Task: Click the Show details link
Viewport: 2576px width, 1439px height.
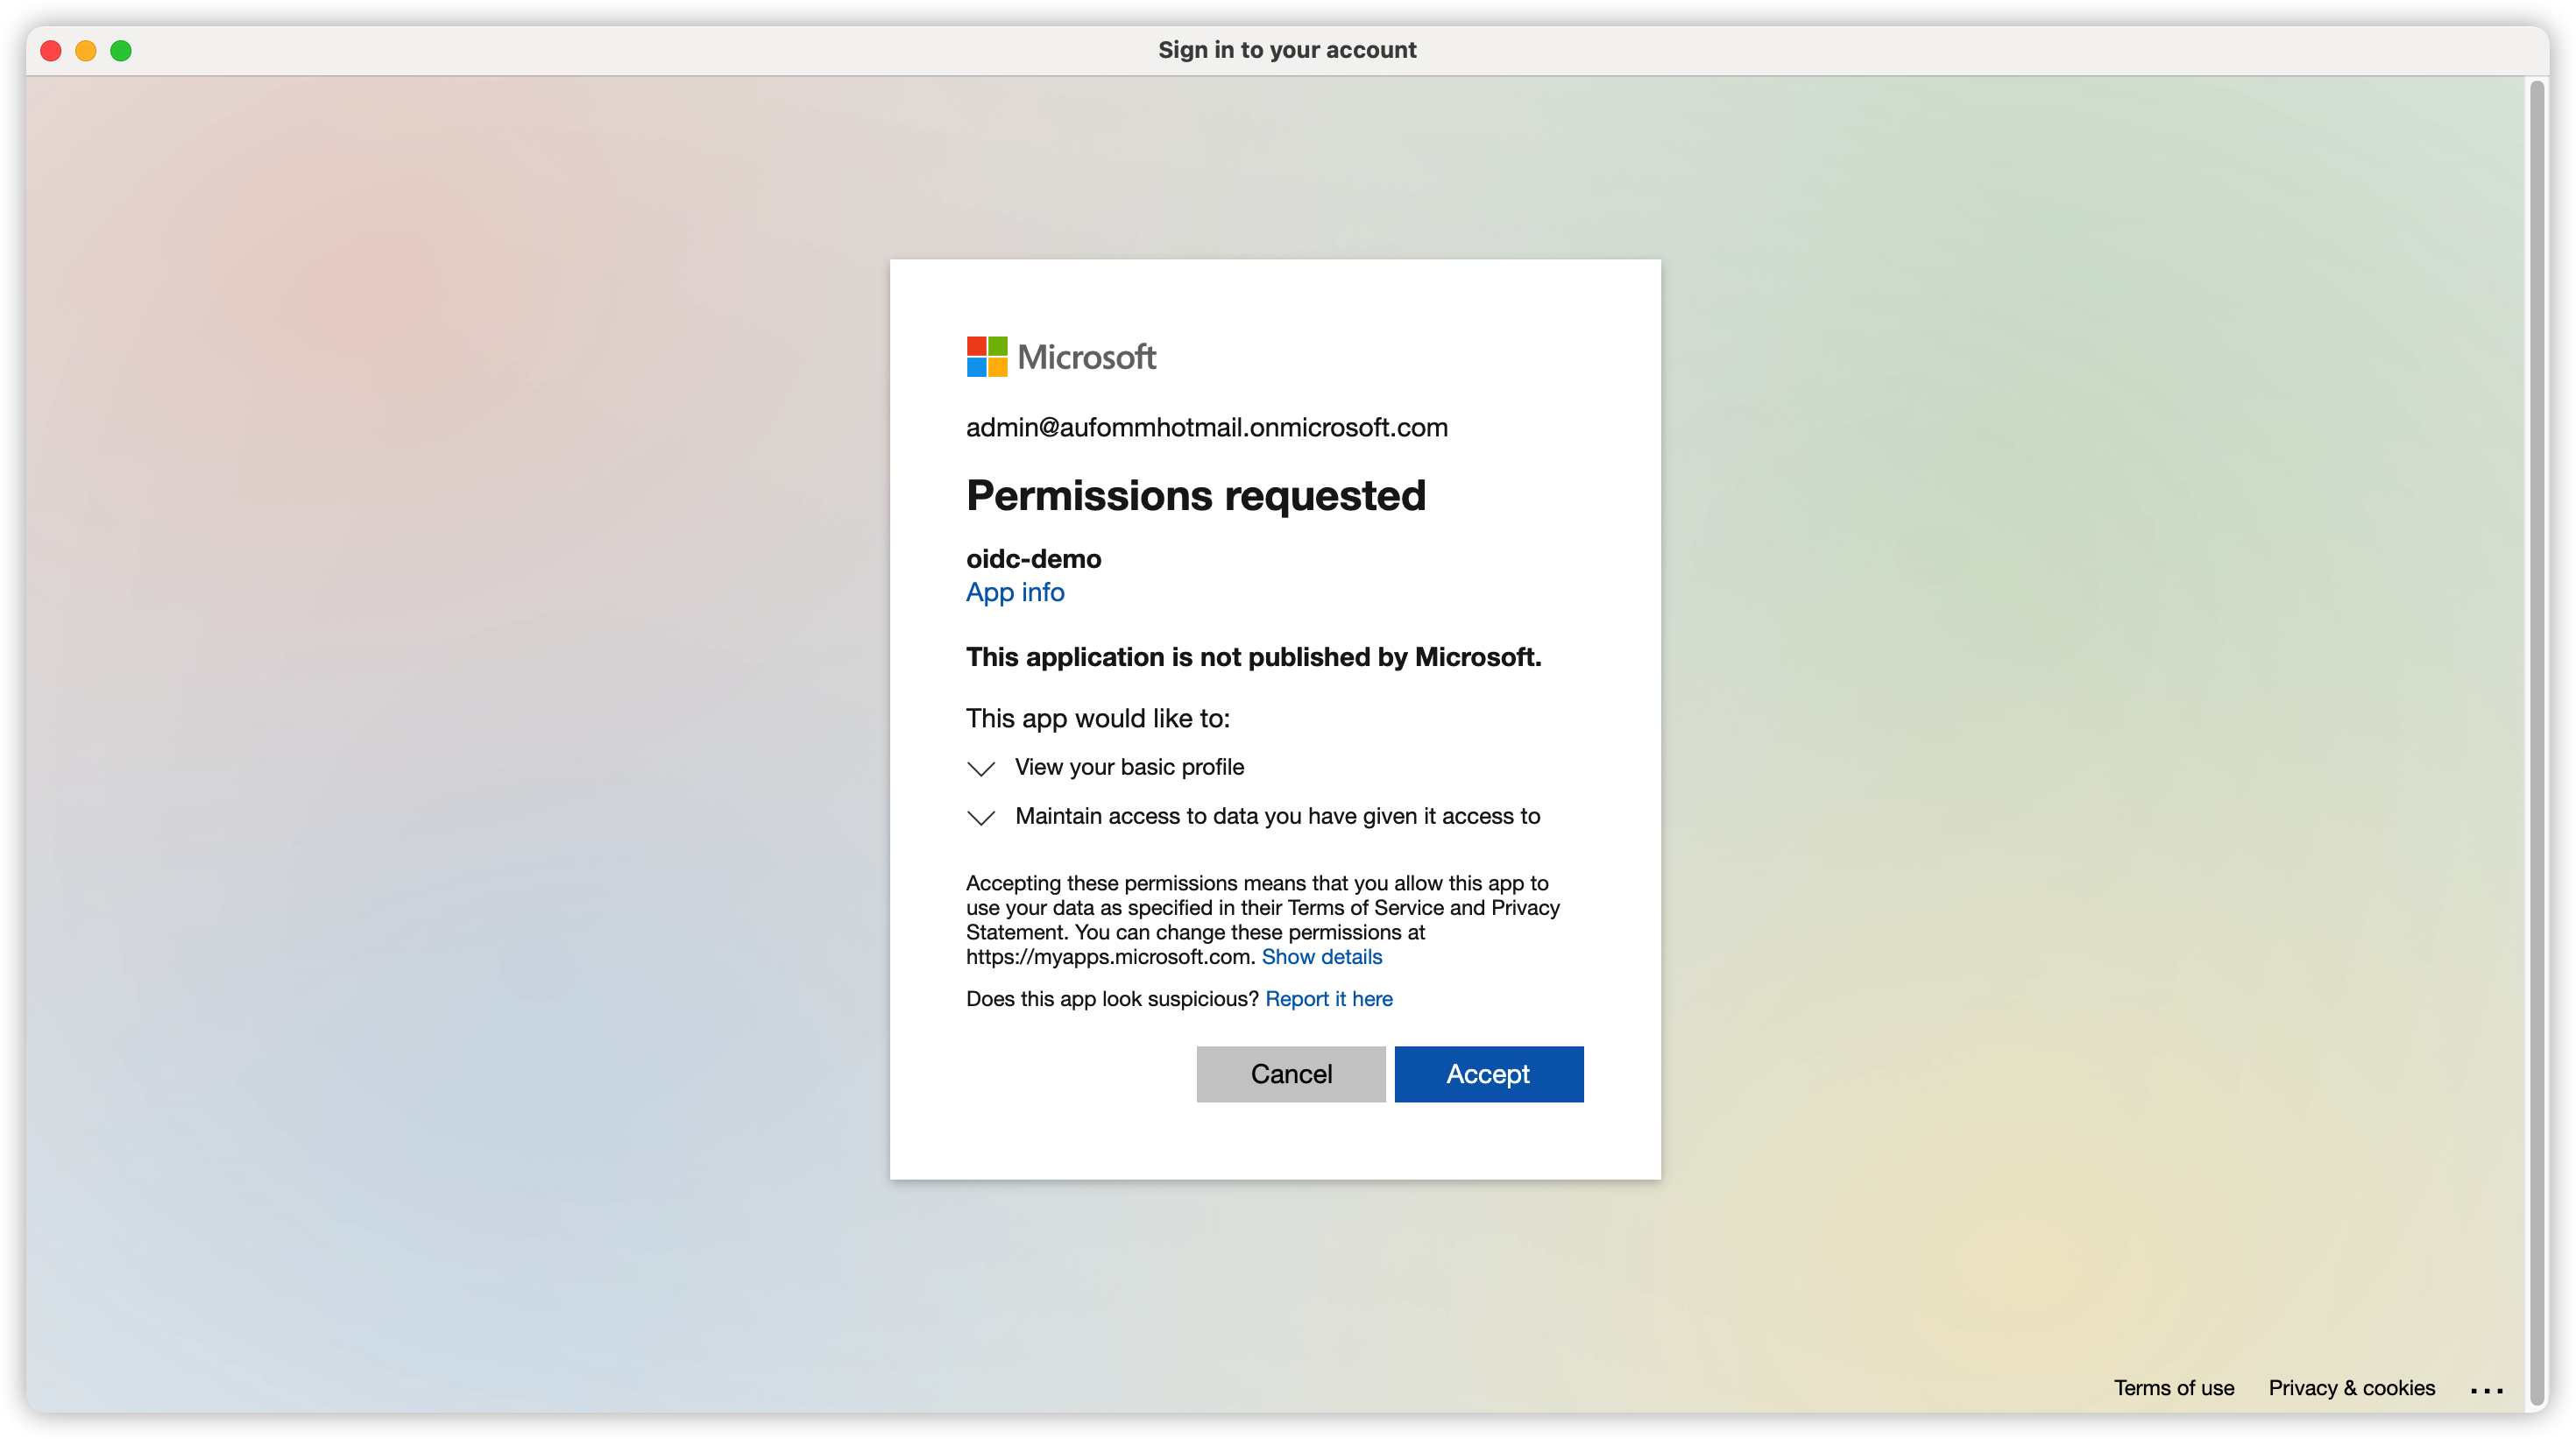Action: [x=1321, y=957]
